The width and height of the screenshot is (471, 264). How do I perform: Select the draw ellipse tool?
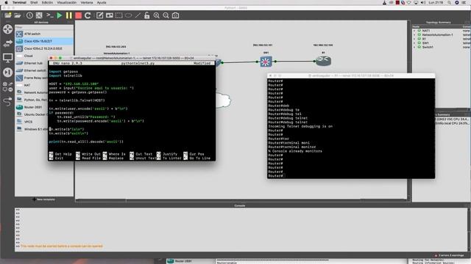pyautogui.click(x=128, y=15)
